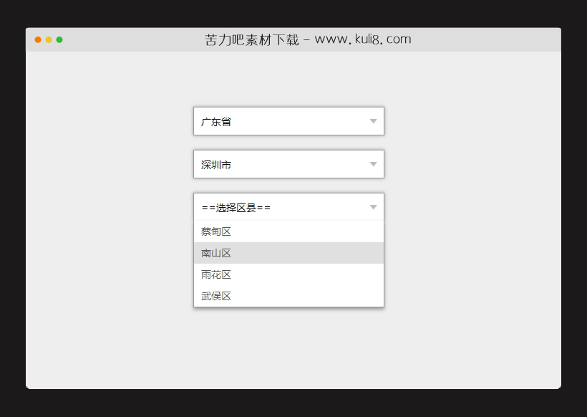Open the 深圳市 city dropdown

[x=288, y=164]
